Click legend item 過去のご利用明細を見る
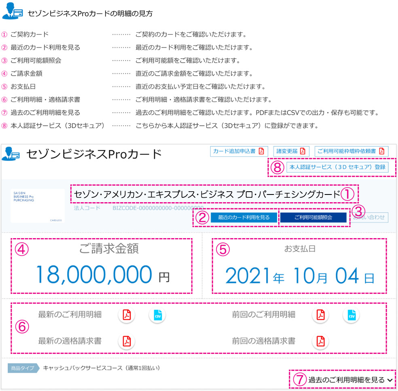The image size is (398, 391). point(45,113)
